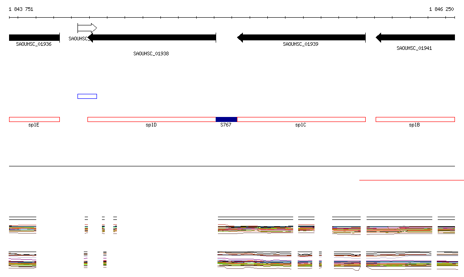Image resolution: width=464 pixels, height=277 pixels.
Task: Click the splE red box
Action: pyautogui.click(x=34, y=120)
